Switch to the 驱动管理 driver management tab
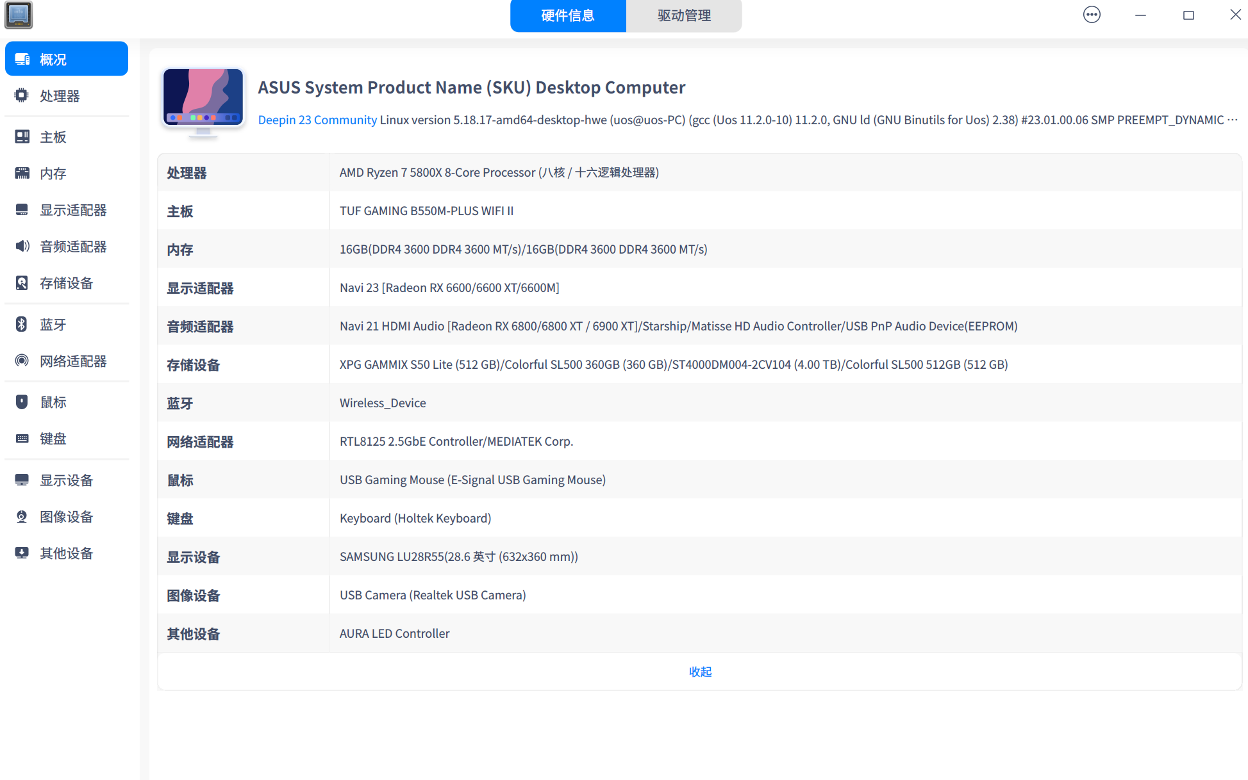This screenshot has height=780, width=1248. coord(684,15)
